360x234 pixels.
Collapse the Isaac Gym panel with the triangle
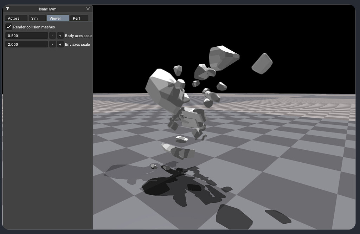click(x=7, y=9)
